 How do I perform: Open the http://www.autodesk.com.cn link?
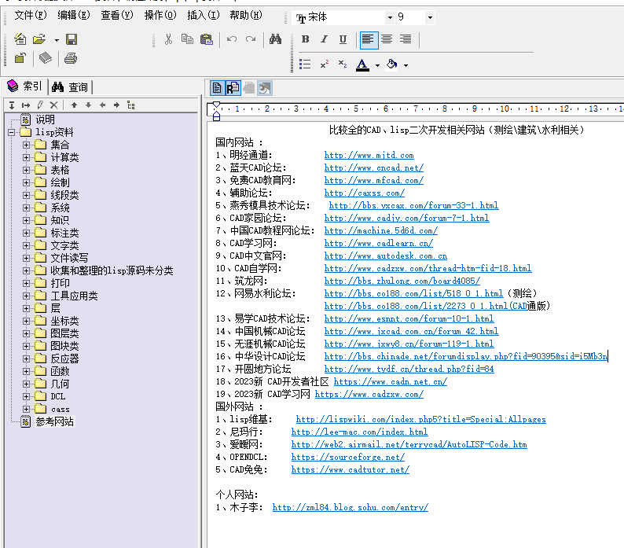click(386, 256)
